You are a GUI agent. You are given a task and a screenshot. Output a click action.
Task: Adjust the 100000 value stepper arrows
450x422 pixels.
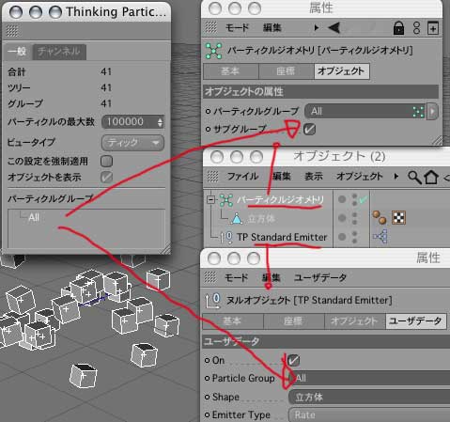(160, 122)
